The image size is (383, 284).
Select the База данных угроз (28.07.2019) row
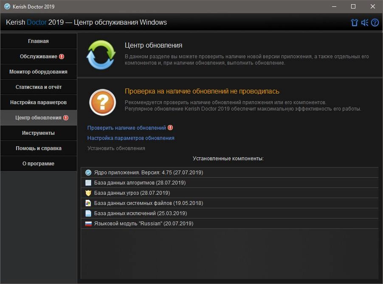click(230, 193)
